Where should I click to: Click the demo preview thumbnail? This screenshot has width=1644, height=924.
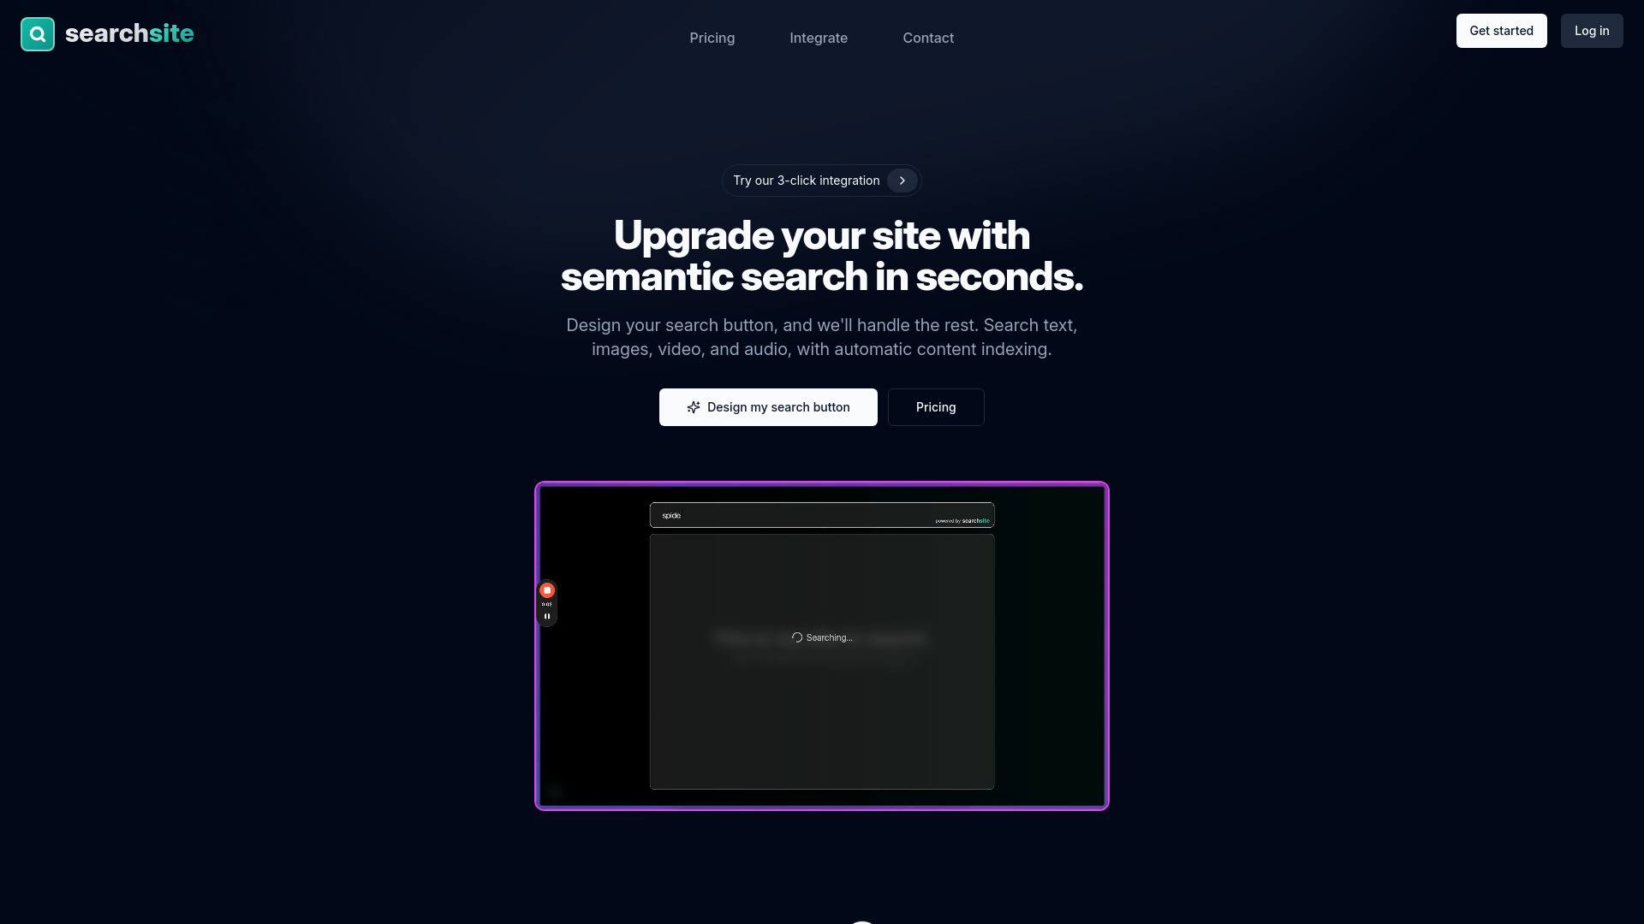tap(822, 645)
